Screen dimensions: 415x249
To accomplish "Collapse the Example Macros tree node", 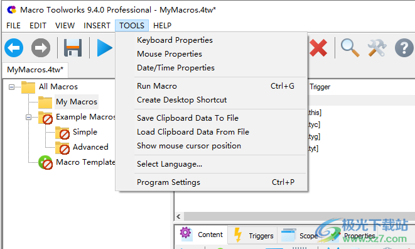I will [28, 117].
